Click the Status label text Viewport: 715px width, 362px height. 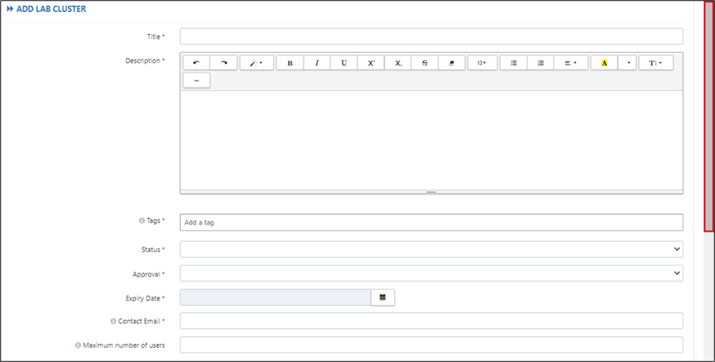click(151, 250)
